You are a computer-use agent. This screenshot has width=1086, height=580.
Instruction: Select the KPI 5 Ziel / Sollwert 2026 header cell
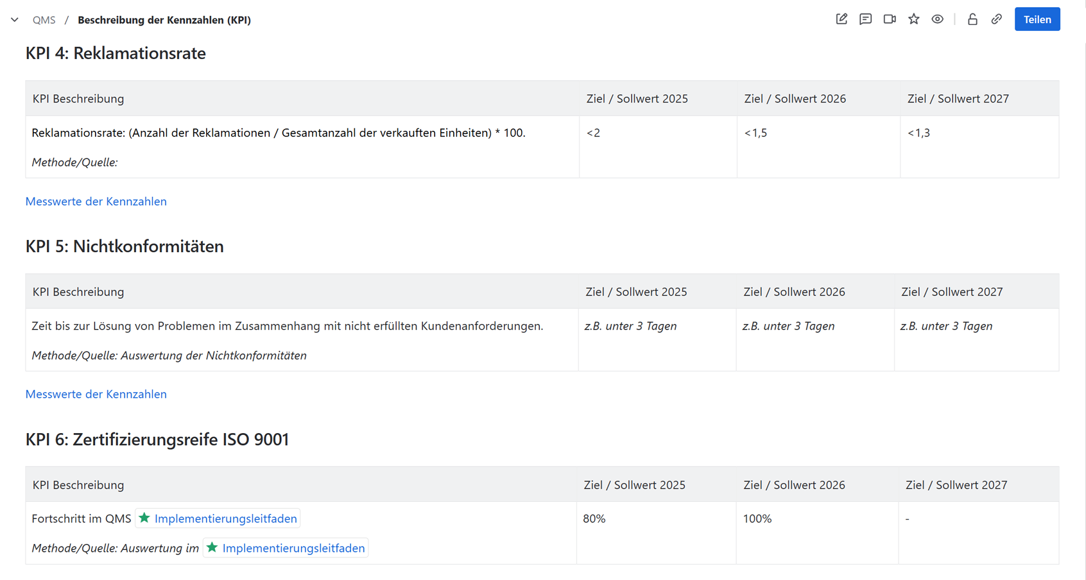pos(794,292)
